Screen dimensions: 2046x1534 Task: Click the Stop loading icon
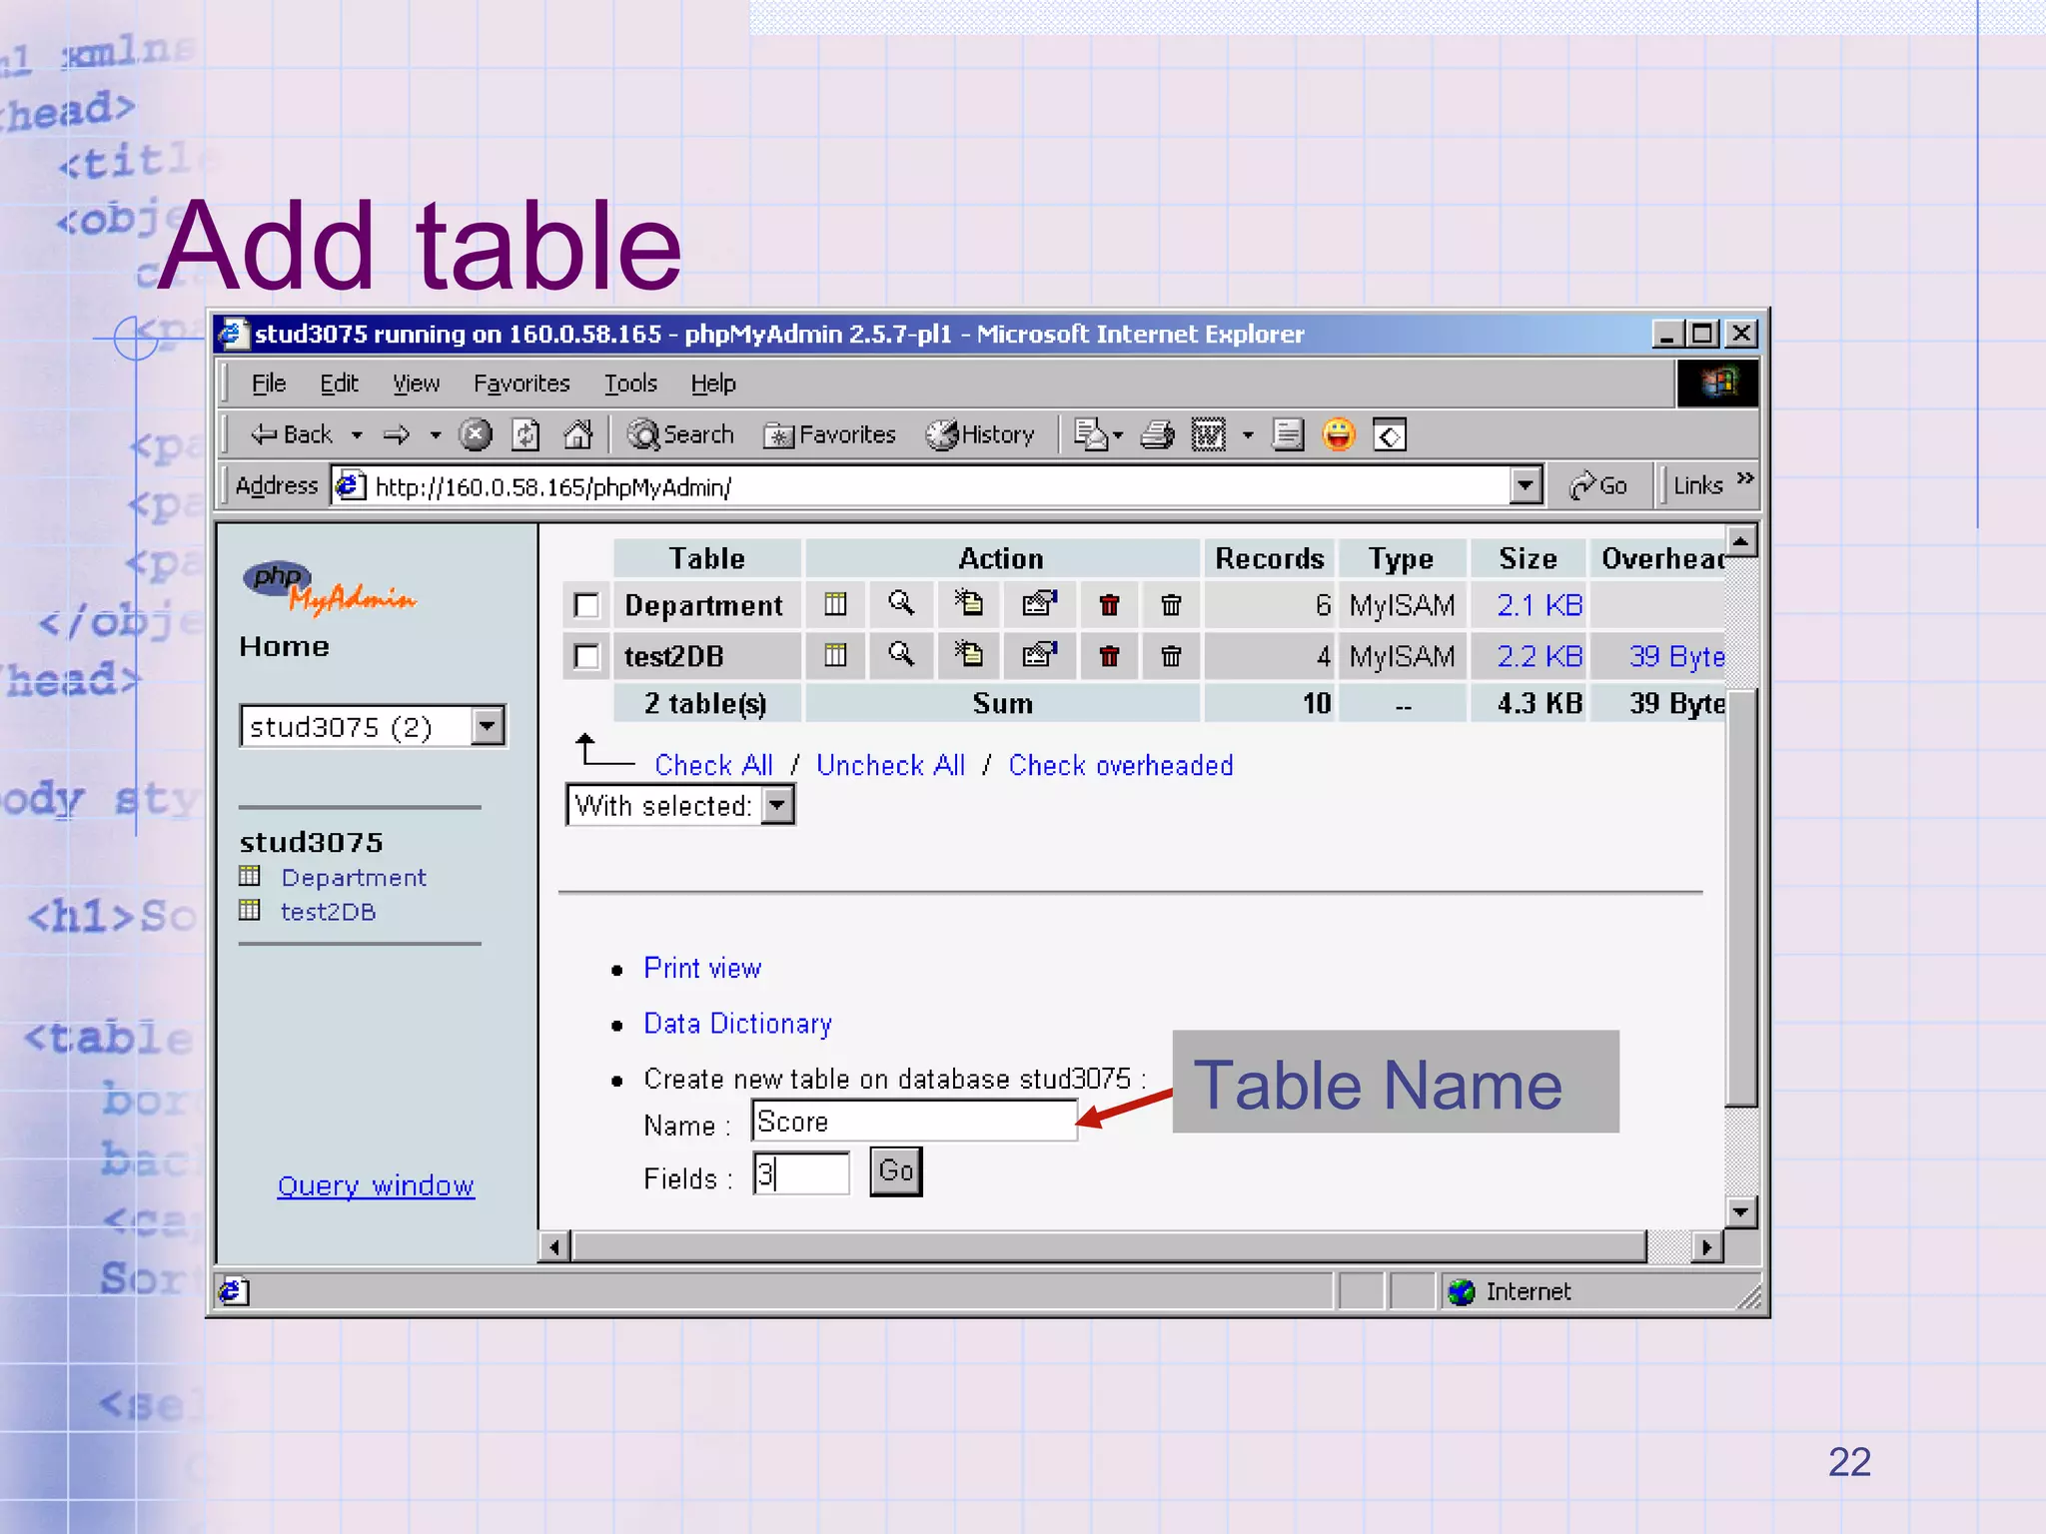476,434
